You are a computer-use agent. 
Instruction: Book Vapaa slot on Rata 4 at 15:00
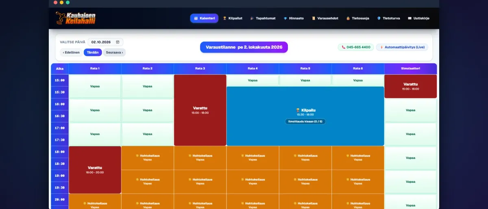[253, 80]
